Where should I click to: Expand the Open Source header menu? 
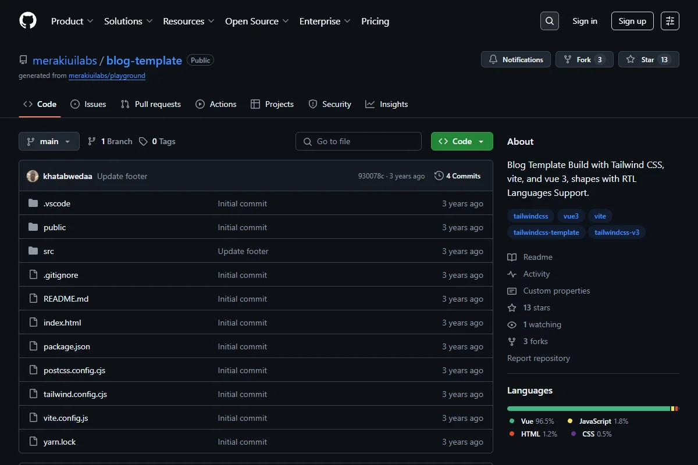(257, 21)
